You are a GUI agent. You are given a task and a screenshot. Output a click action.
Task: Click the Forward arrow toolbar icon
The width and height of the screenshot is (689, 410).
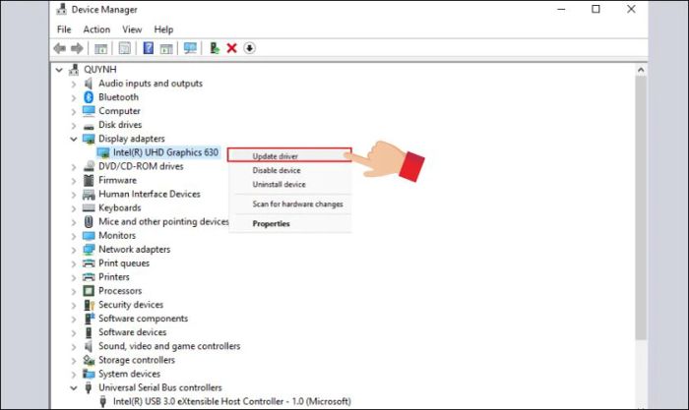coord(77,48)
